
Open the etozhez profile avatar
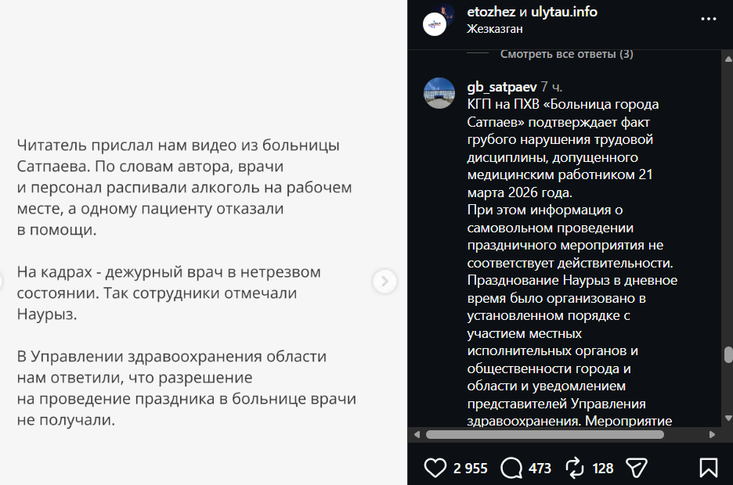(435, 23)
